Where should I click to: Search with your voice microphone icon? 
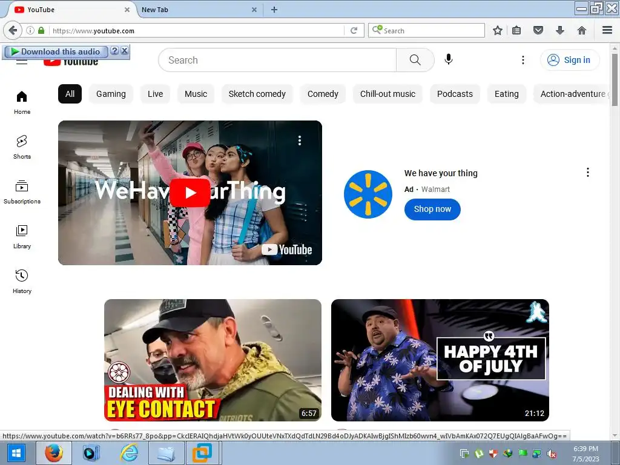point(449,60)
